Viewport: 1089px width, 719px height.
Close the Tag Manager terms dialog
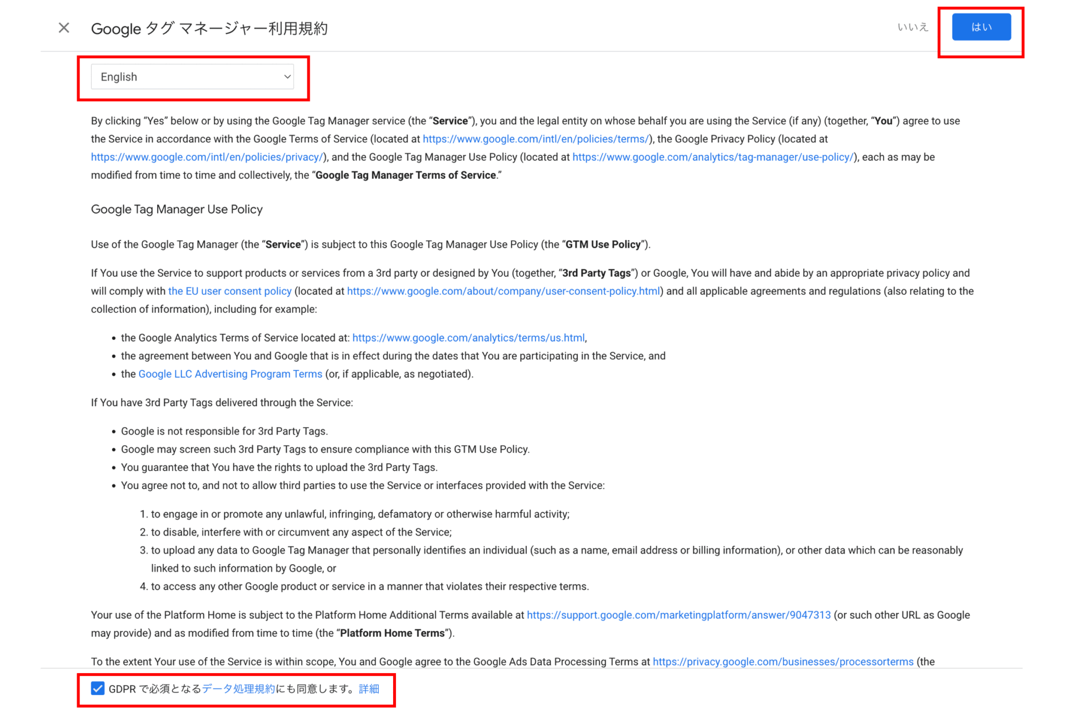(x=64, y=28)
